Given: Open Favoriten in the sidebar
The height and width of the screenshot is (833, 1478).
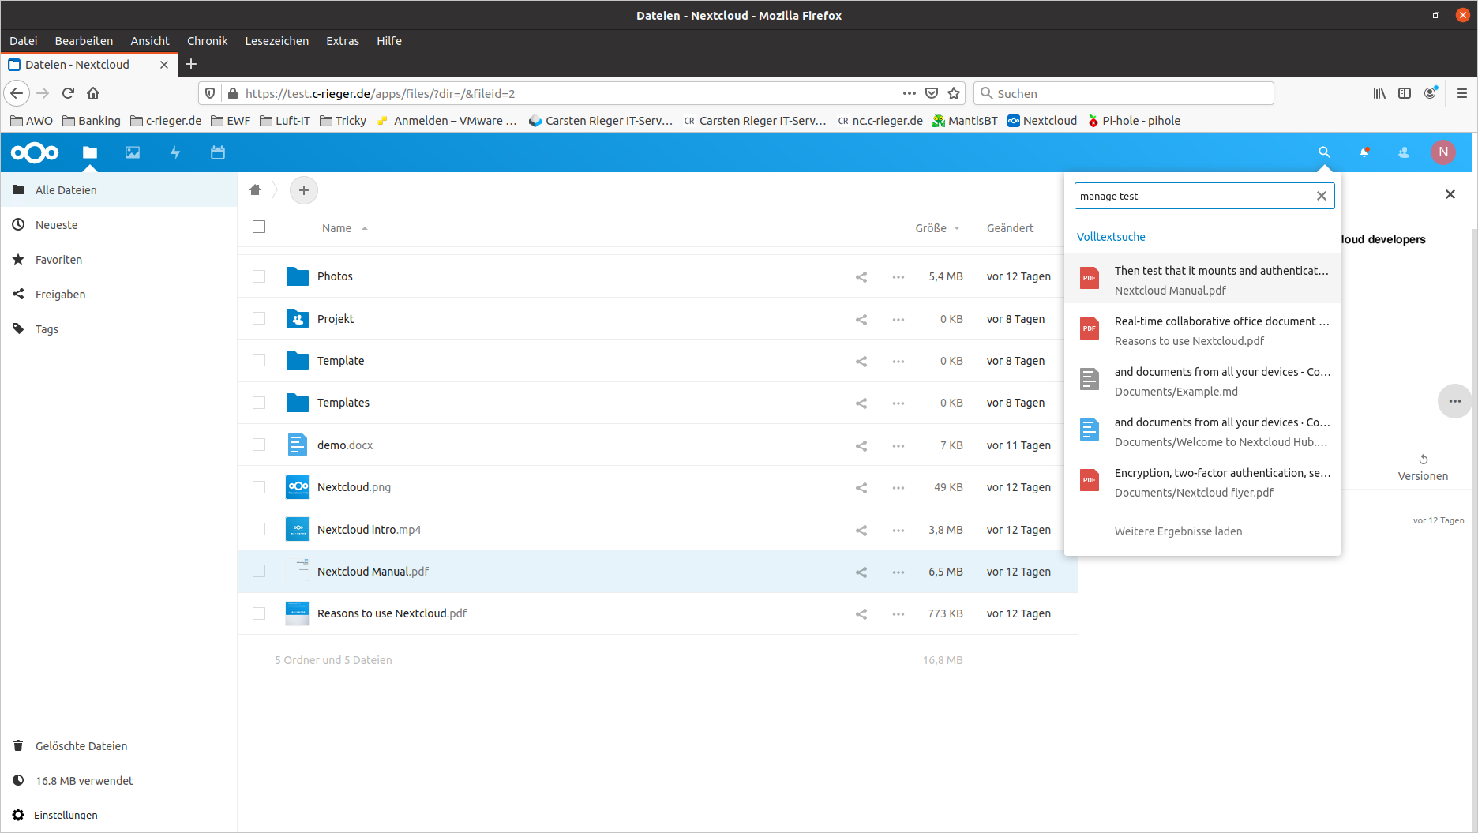Looking at the screenshot, I should (x=118, y=260).
